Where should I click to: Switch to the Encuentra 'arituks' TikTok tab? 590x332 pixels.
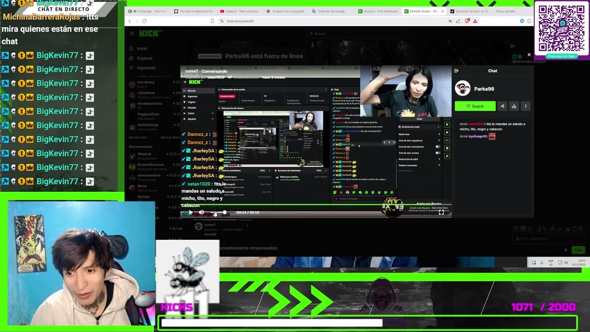[x=470, y=11]
